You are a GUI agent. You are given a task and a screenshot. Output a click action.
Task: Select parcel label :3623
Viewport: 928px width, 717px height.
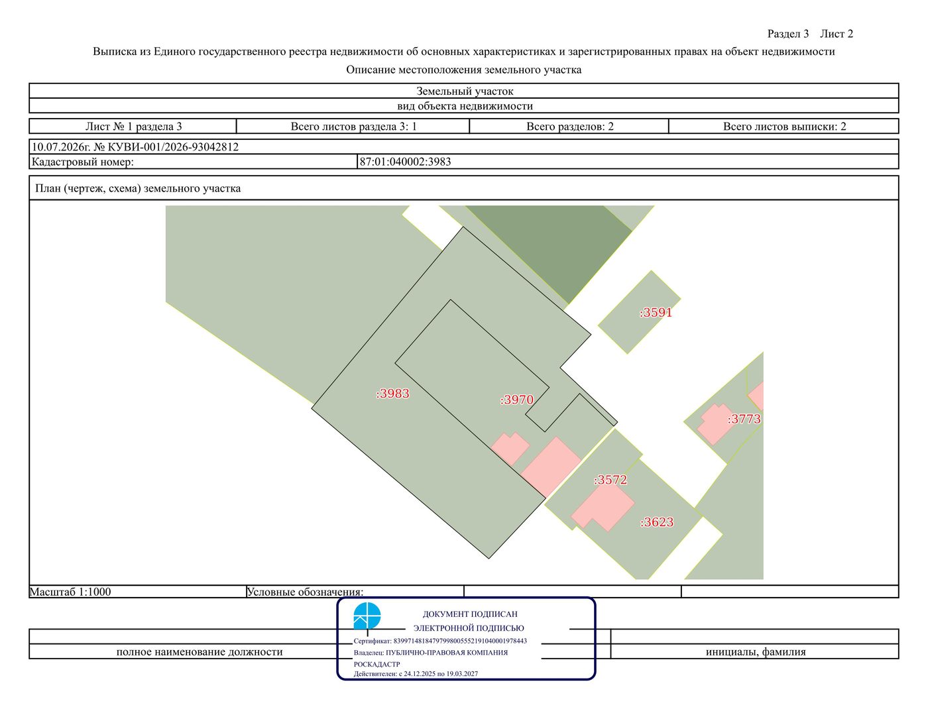[x=657, y=522]
